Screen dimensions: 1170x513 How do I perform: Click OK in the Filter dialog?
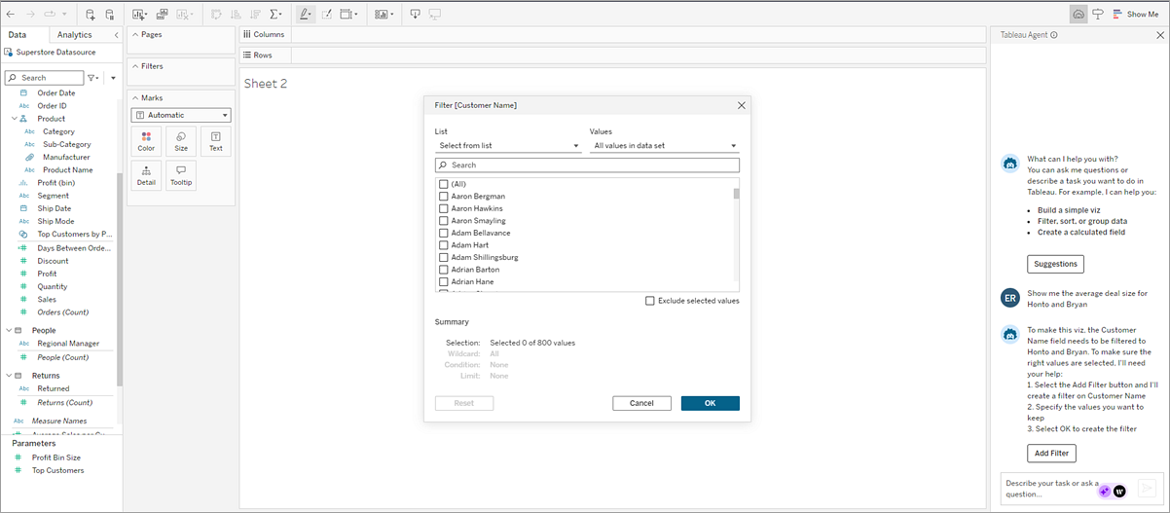click(710, 403)
